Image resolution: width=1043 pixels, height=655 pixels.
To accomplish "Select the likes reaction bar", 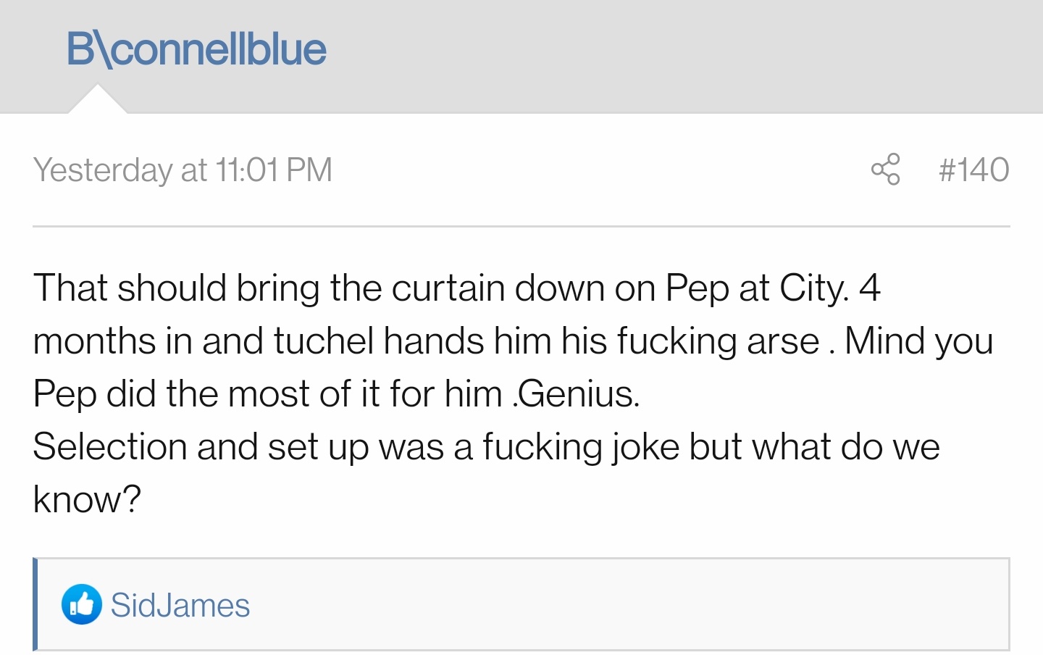I will click(521, 604).
